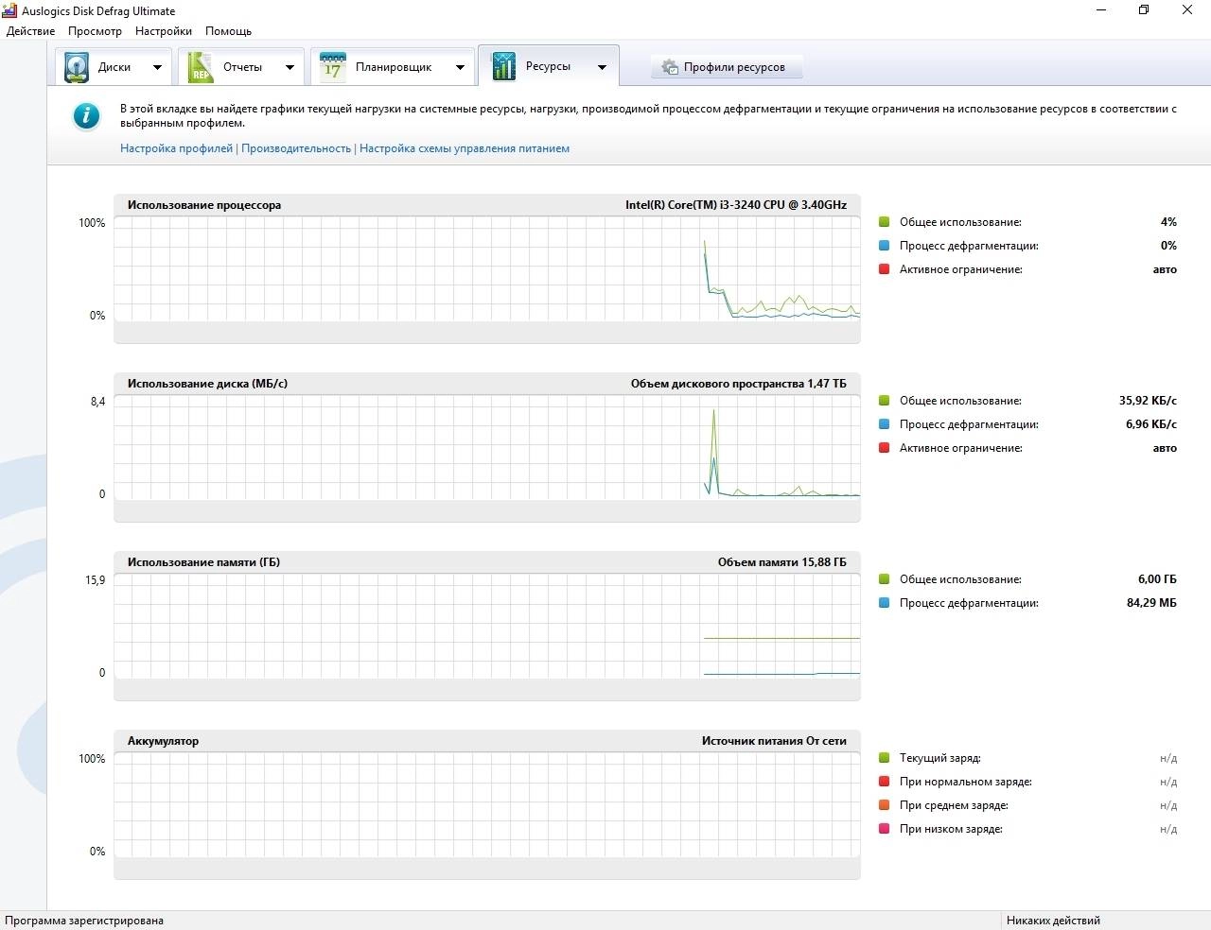Screen dimensions: 1211x930
Task: Click Никаких действий status text
Action: coord(1053,921)
